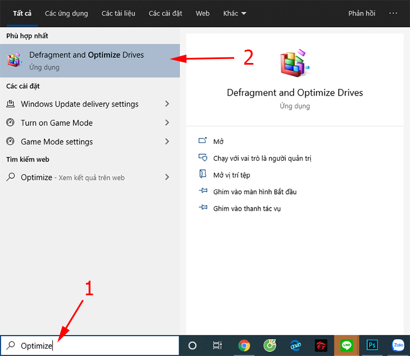Click the pin icon for thanh tác vụ
410x356 pixels.
tap(203, 208)
